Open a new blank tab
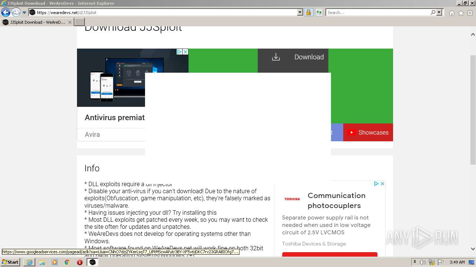476x267 pixels. [80, 22]
